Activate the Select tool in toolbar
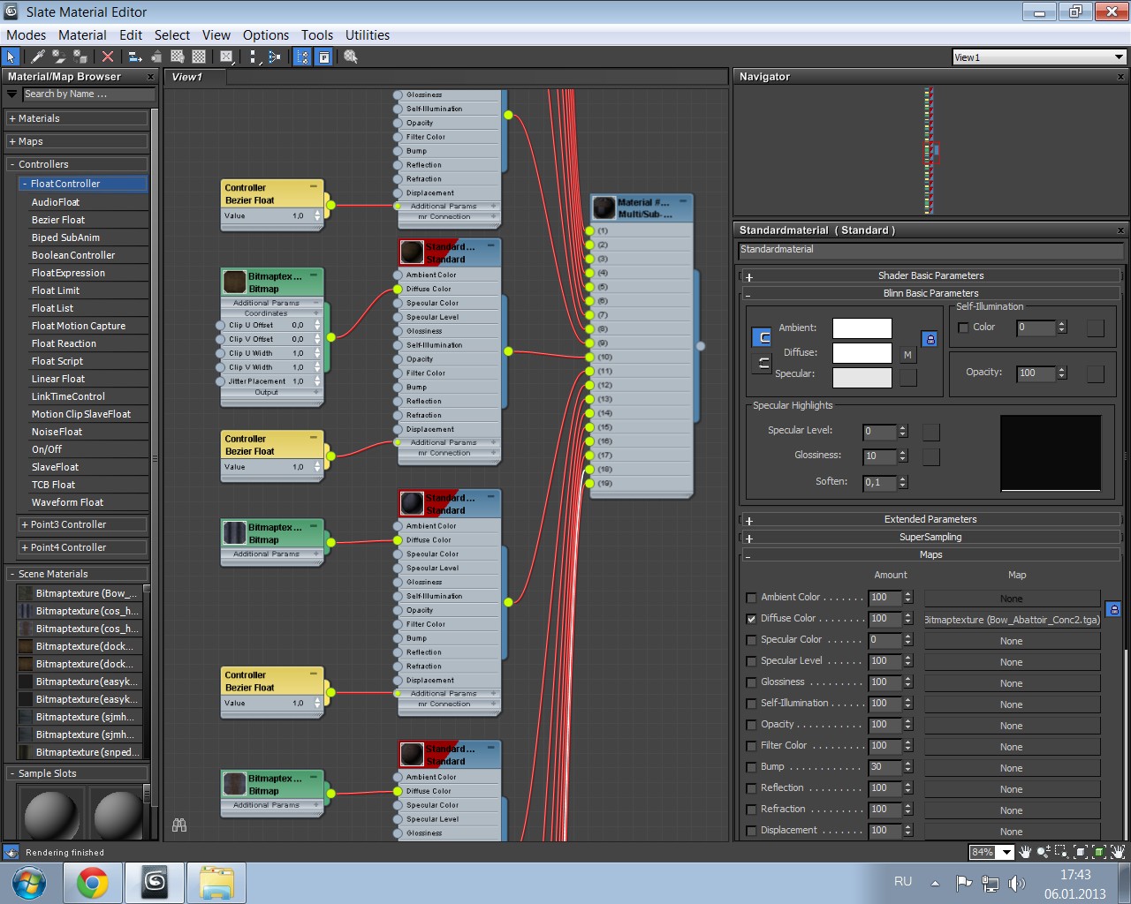 [x=11, y=56]
